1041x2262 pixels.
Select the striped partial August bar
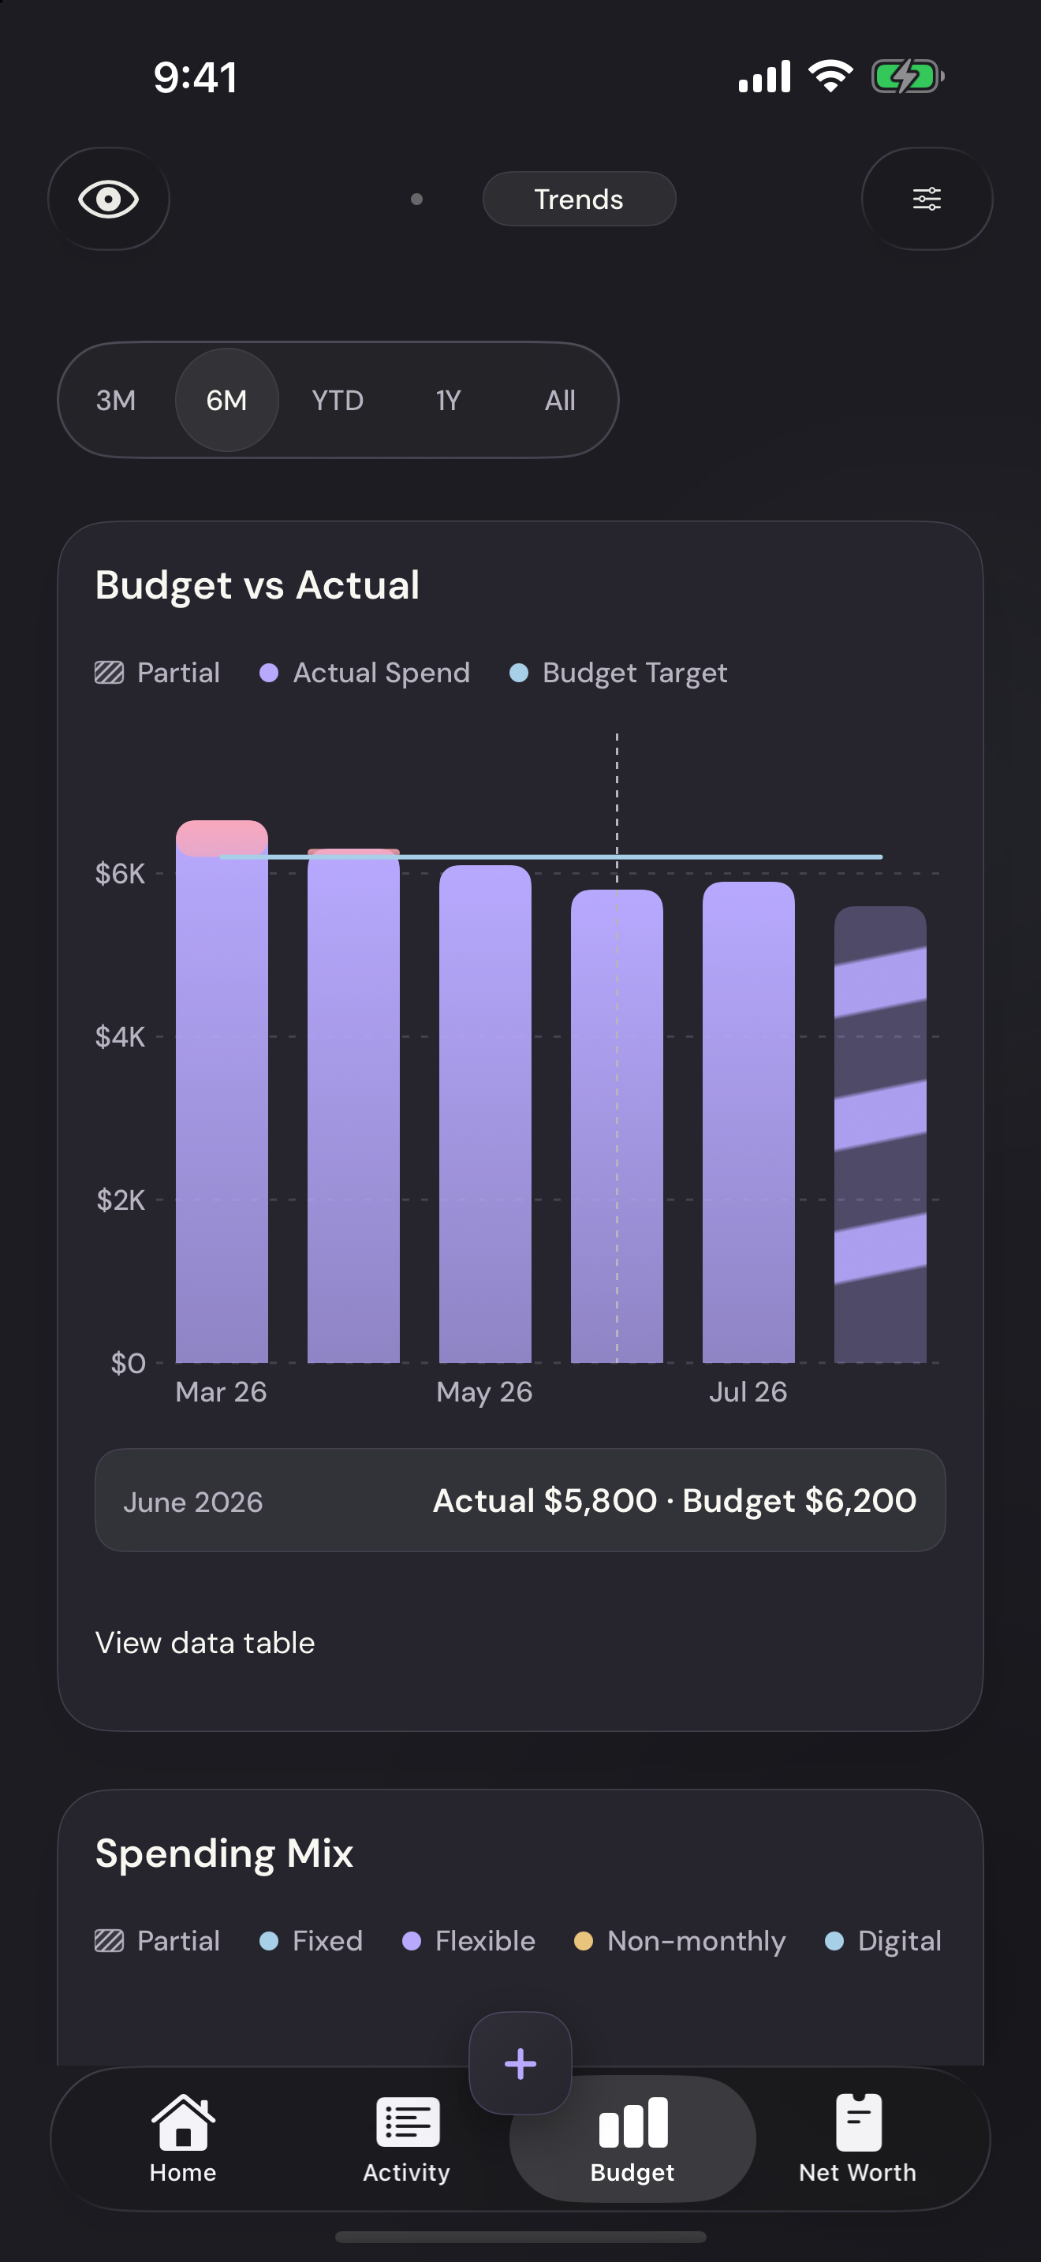880,1134
